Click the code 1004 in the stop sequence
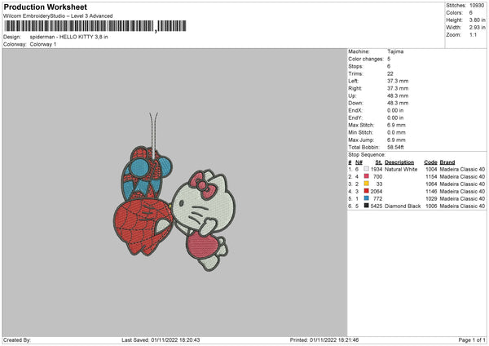Viewport: 489px width, 346px height. click(x=431, y=169)
